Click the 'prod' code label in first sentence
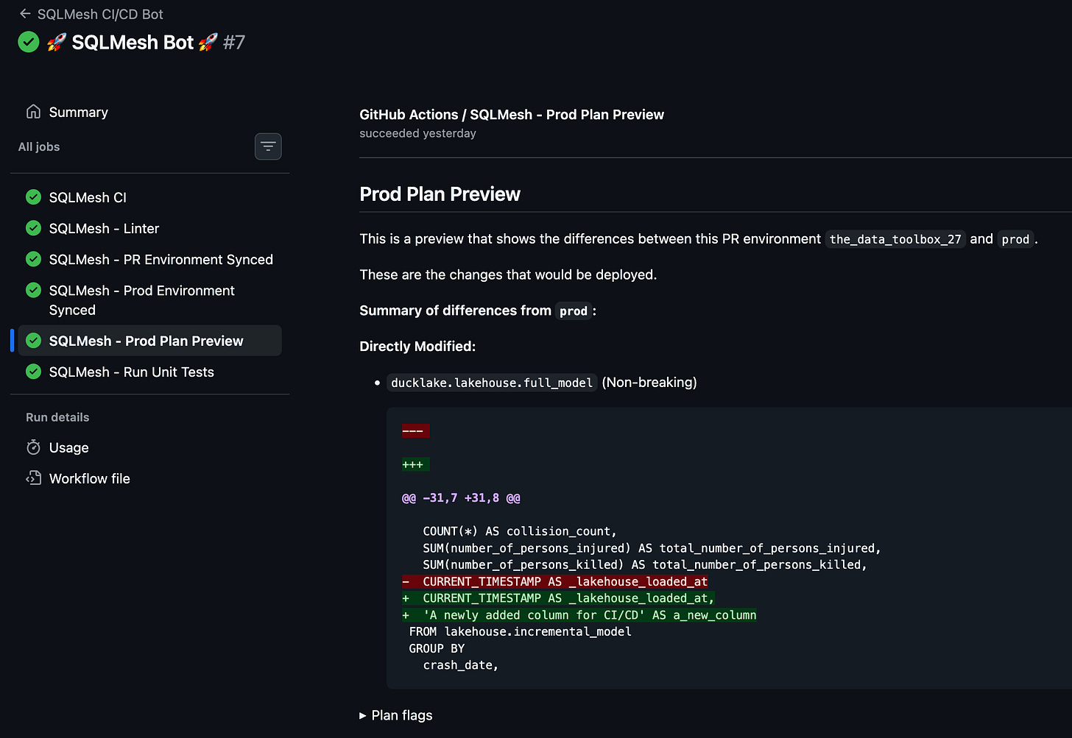 pyautogui.click(x=1015, y=239)
